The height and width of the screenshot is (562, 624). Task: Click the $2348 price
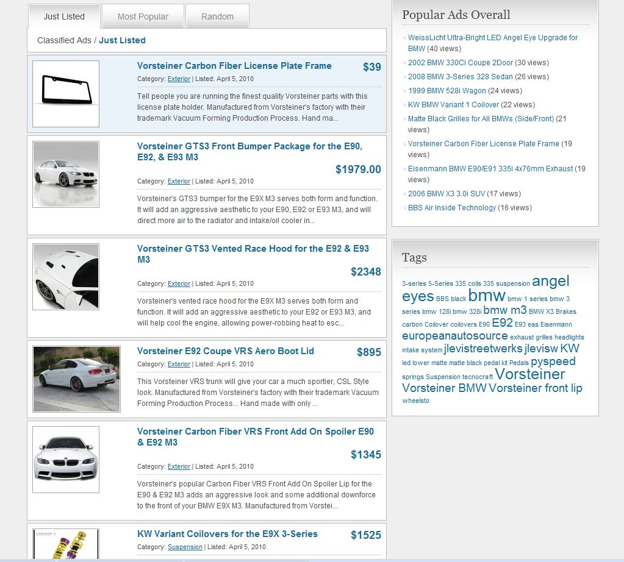[x=366, y=272]
